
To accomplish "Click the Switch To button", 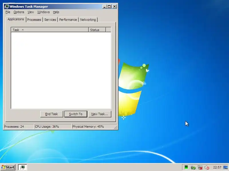I will click(x=76, y=114).
